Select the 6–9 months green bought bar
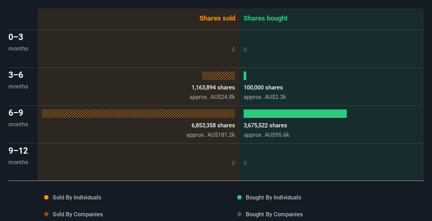The width and height of the screenshot is (432, 221). 295,114
